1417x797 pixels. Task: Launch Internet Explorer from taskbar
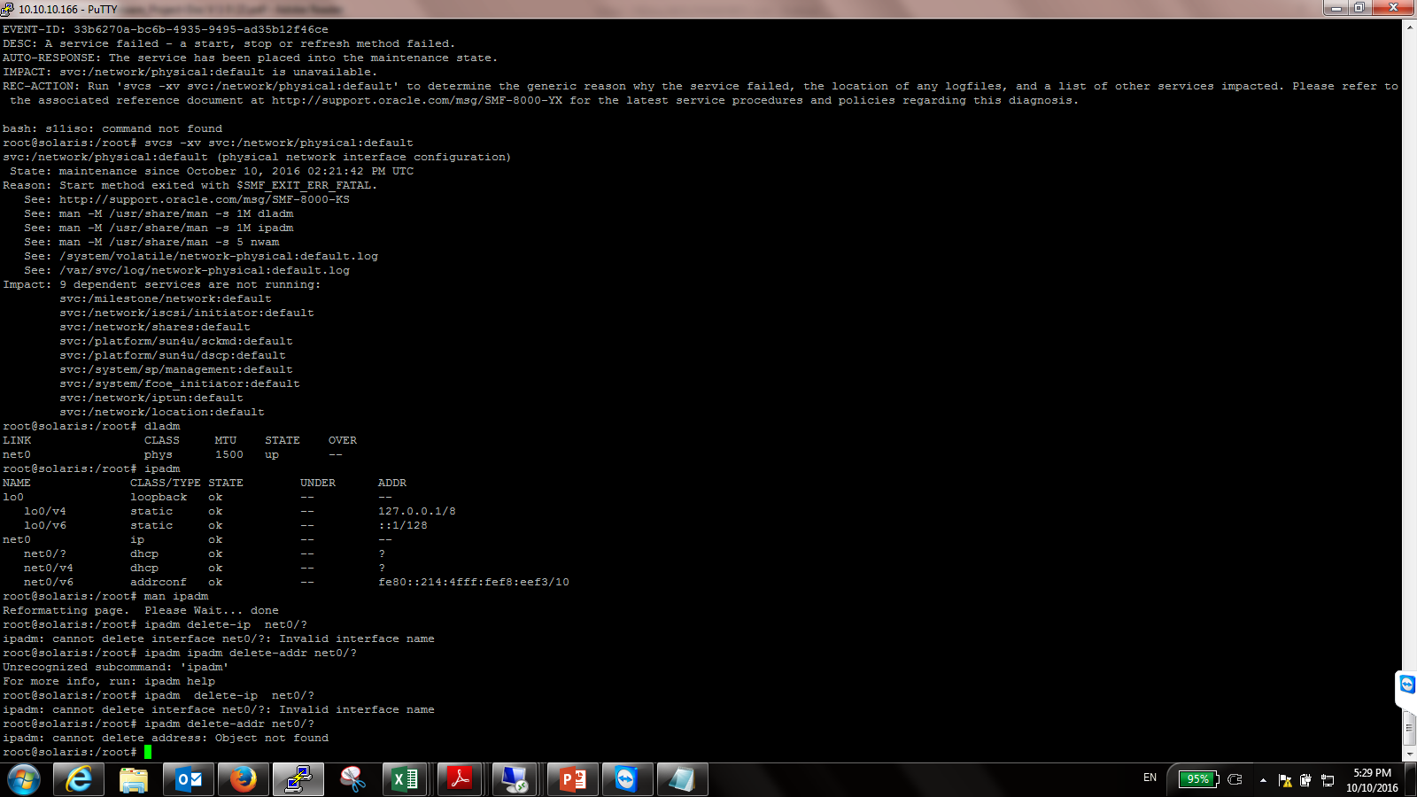(x=79, y=779)
